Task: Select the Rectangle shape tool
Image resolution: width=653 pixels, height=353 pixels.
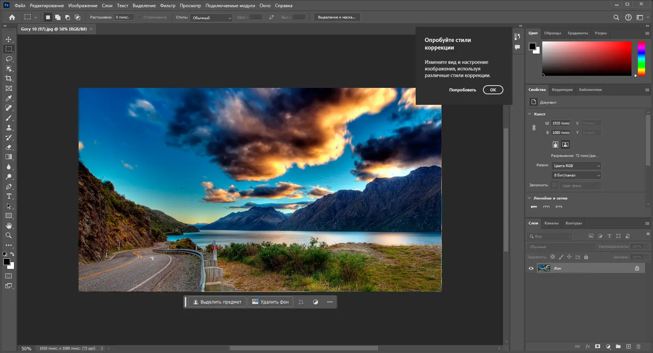Action: (9, 216)
